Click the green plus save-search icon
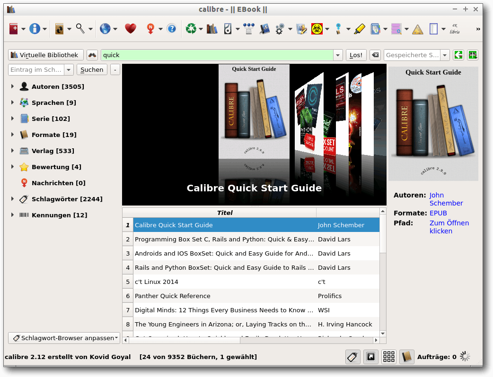The image size is (493, 377). coord(473,55)
